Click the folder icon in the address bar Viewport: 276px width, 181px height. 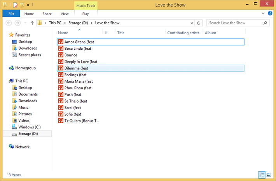(40, 23)
